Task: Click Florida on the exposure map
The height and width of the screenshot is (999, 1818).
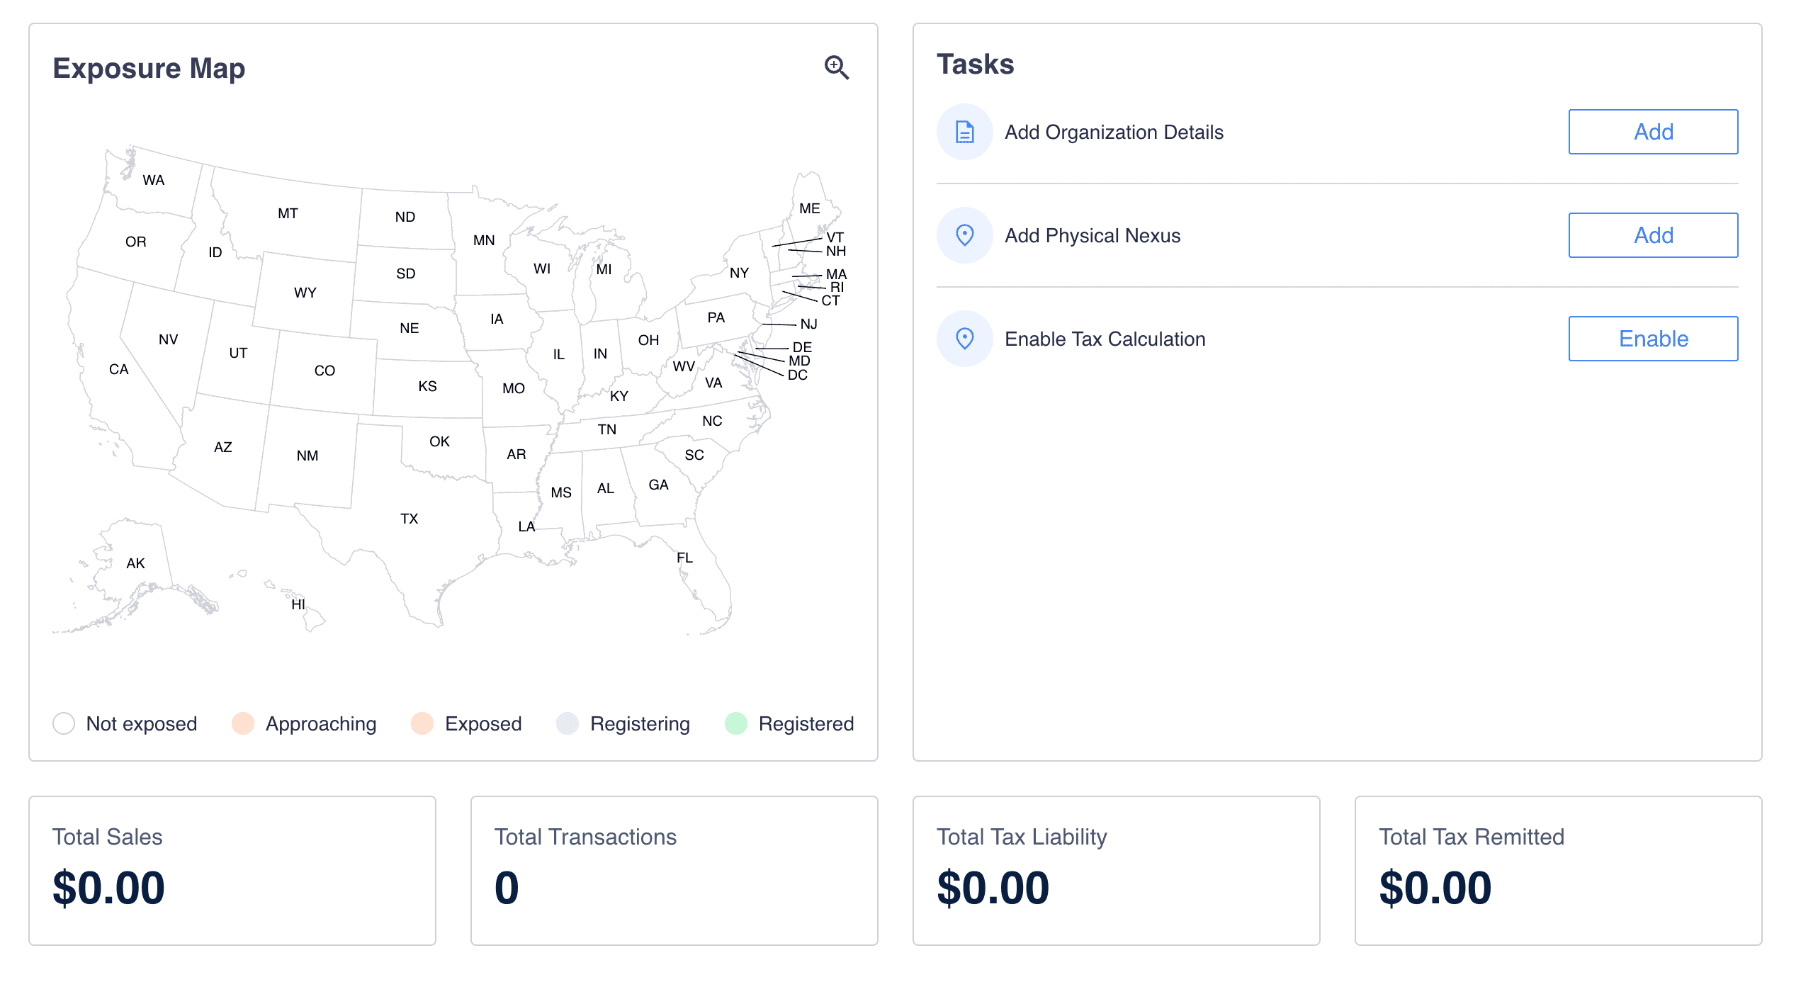Action: coord(684,558)
